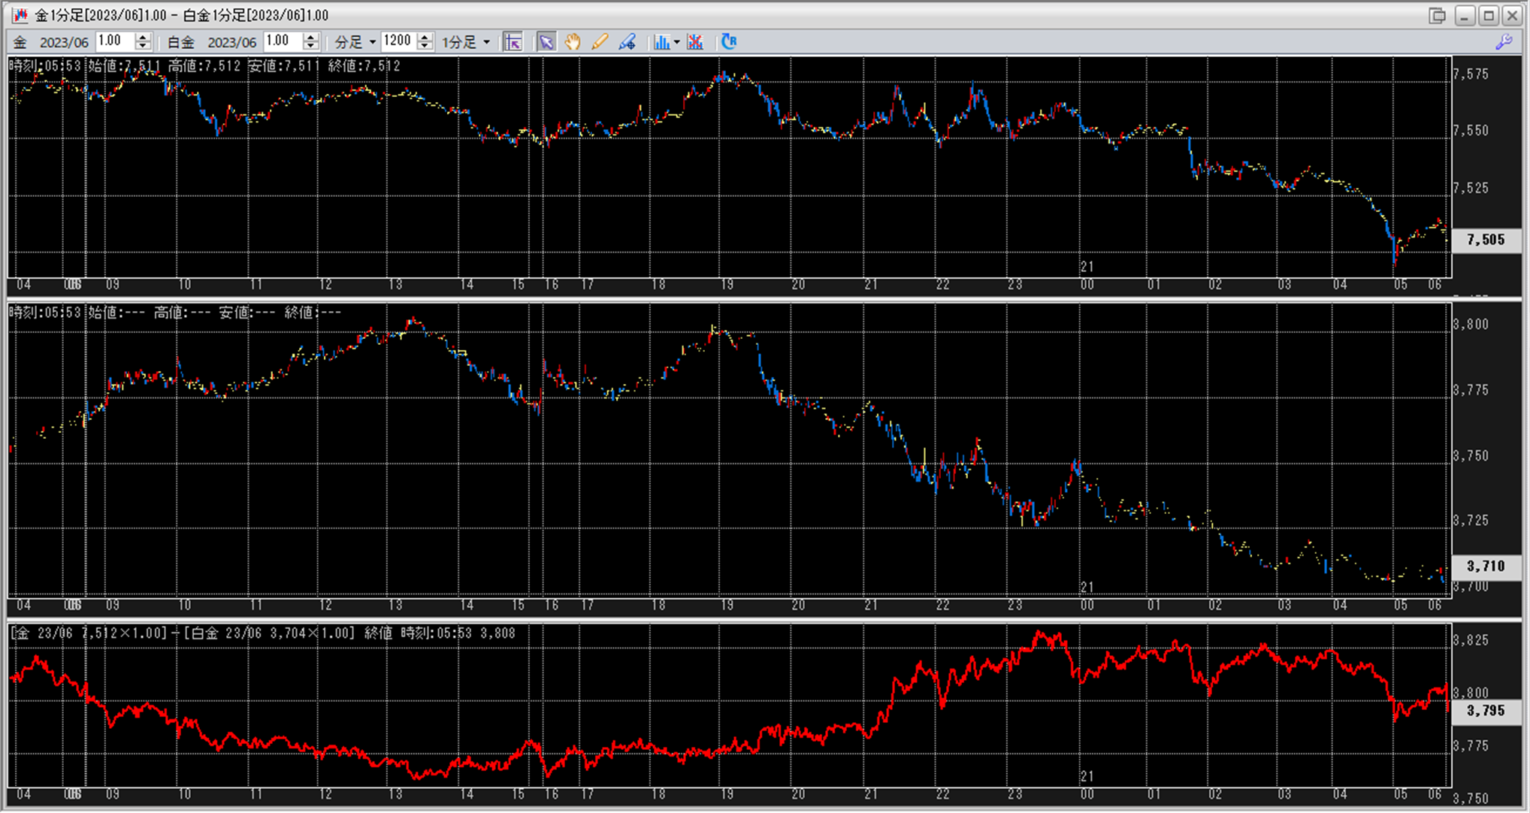Activate the hand pan tool

pos(573,42)
